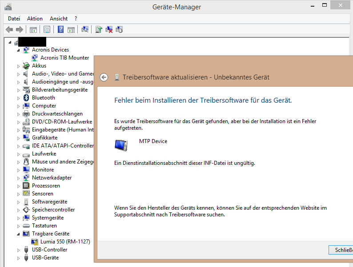Click the Bluetooth category icon

26,98
